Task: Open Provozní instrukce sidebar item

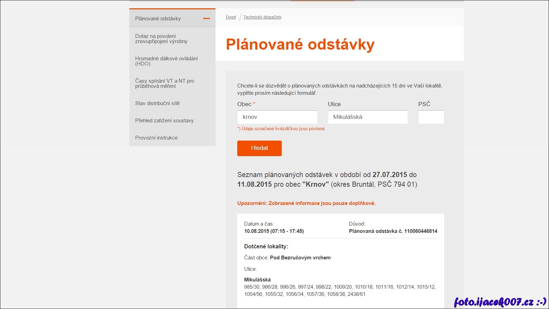Action: pyautogui.click(x=156, y=138)
